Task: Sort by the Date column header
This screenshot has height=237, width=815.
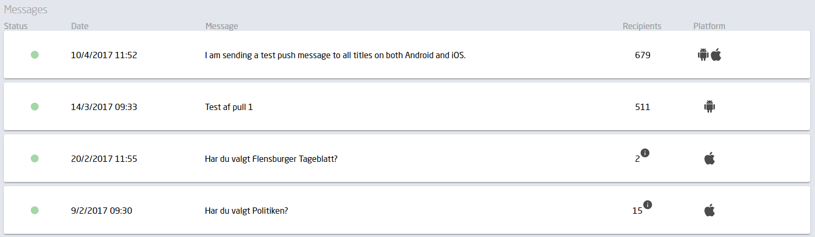Action: pos(79,26)
